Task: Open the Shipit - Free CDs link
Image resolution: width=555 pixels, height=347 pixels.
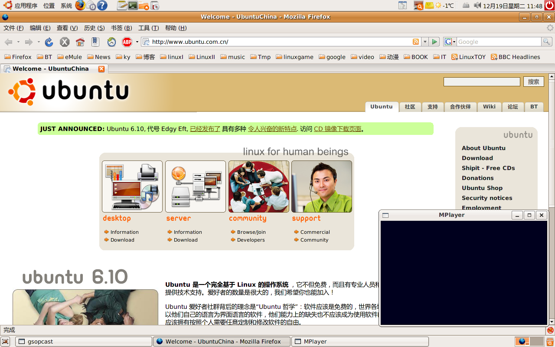Action: pos(488,168)
